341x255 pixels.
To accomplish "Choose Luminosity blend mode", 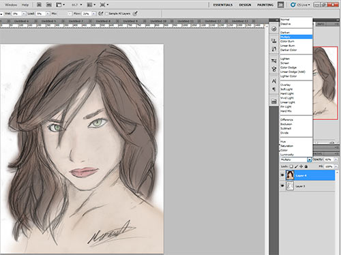I will pos(296,155).
